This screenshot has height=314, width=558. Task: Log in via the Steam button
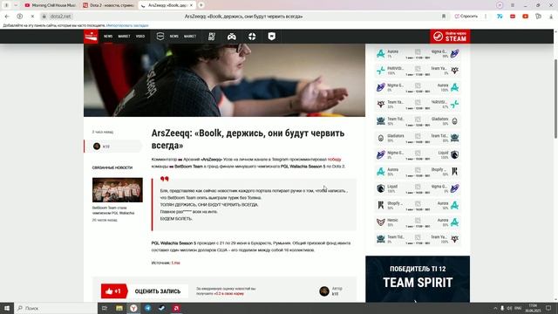[450, 37]
